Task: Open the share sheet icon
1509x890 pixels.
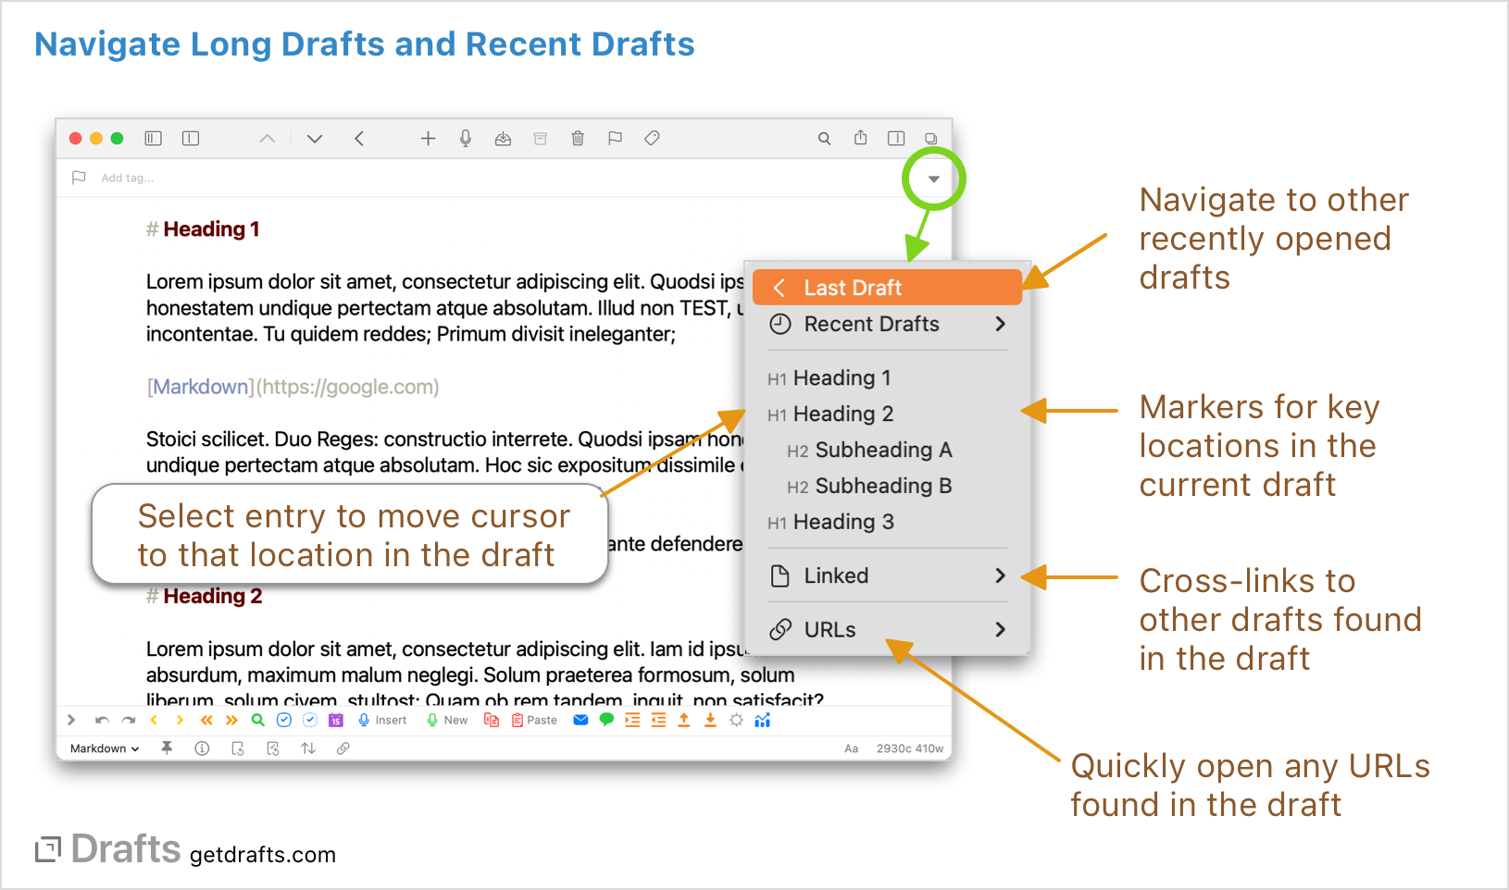Action: (x=860, y=138)
